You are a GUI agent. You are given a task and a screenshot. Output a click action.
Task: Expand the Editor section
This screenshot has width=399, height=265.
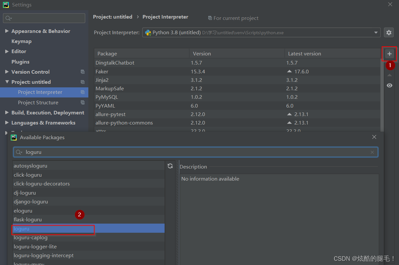coord(7,51)
